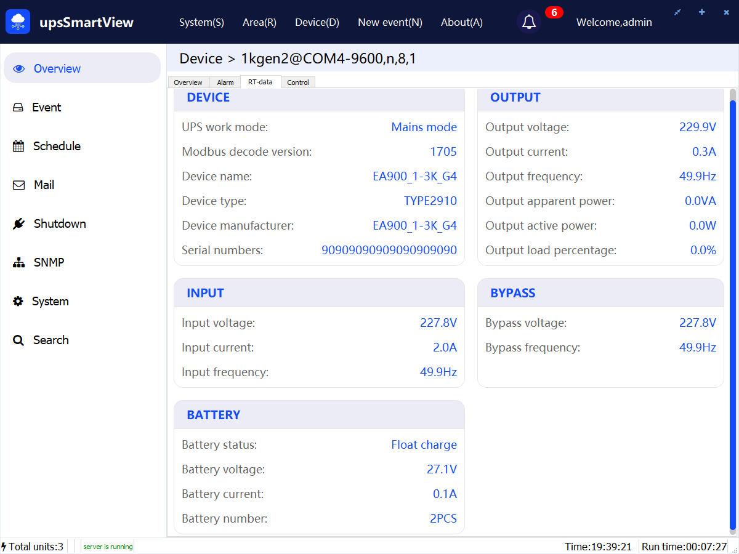Open Schedule via its calendar icon

tap(18, 147)
